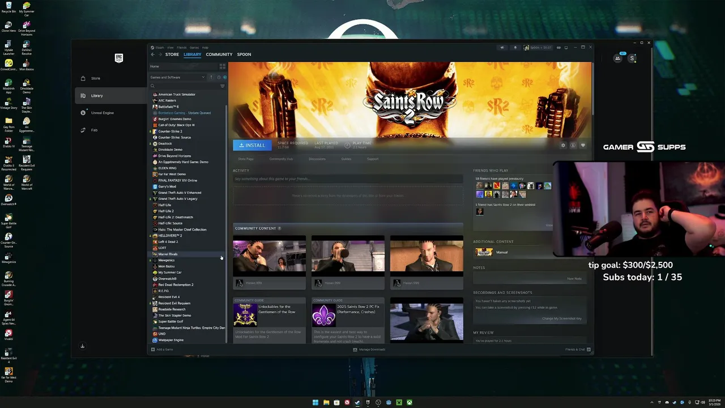725x408 pixels.
Task: Open the Community Hub link
Action: coord(281,159)
